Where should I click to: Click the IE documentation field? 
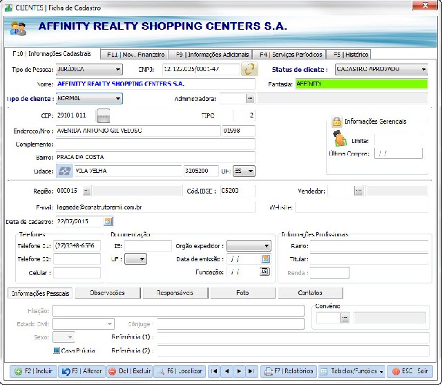tap(148, 245)
